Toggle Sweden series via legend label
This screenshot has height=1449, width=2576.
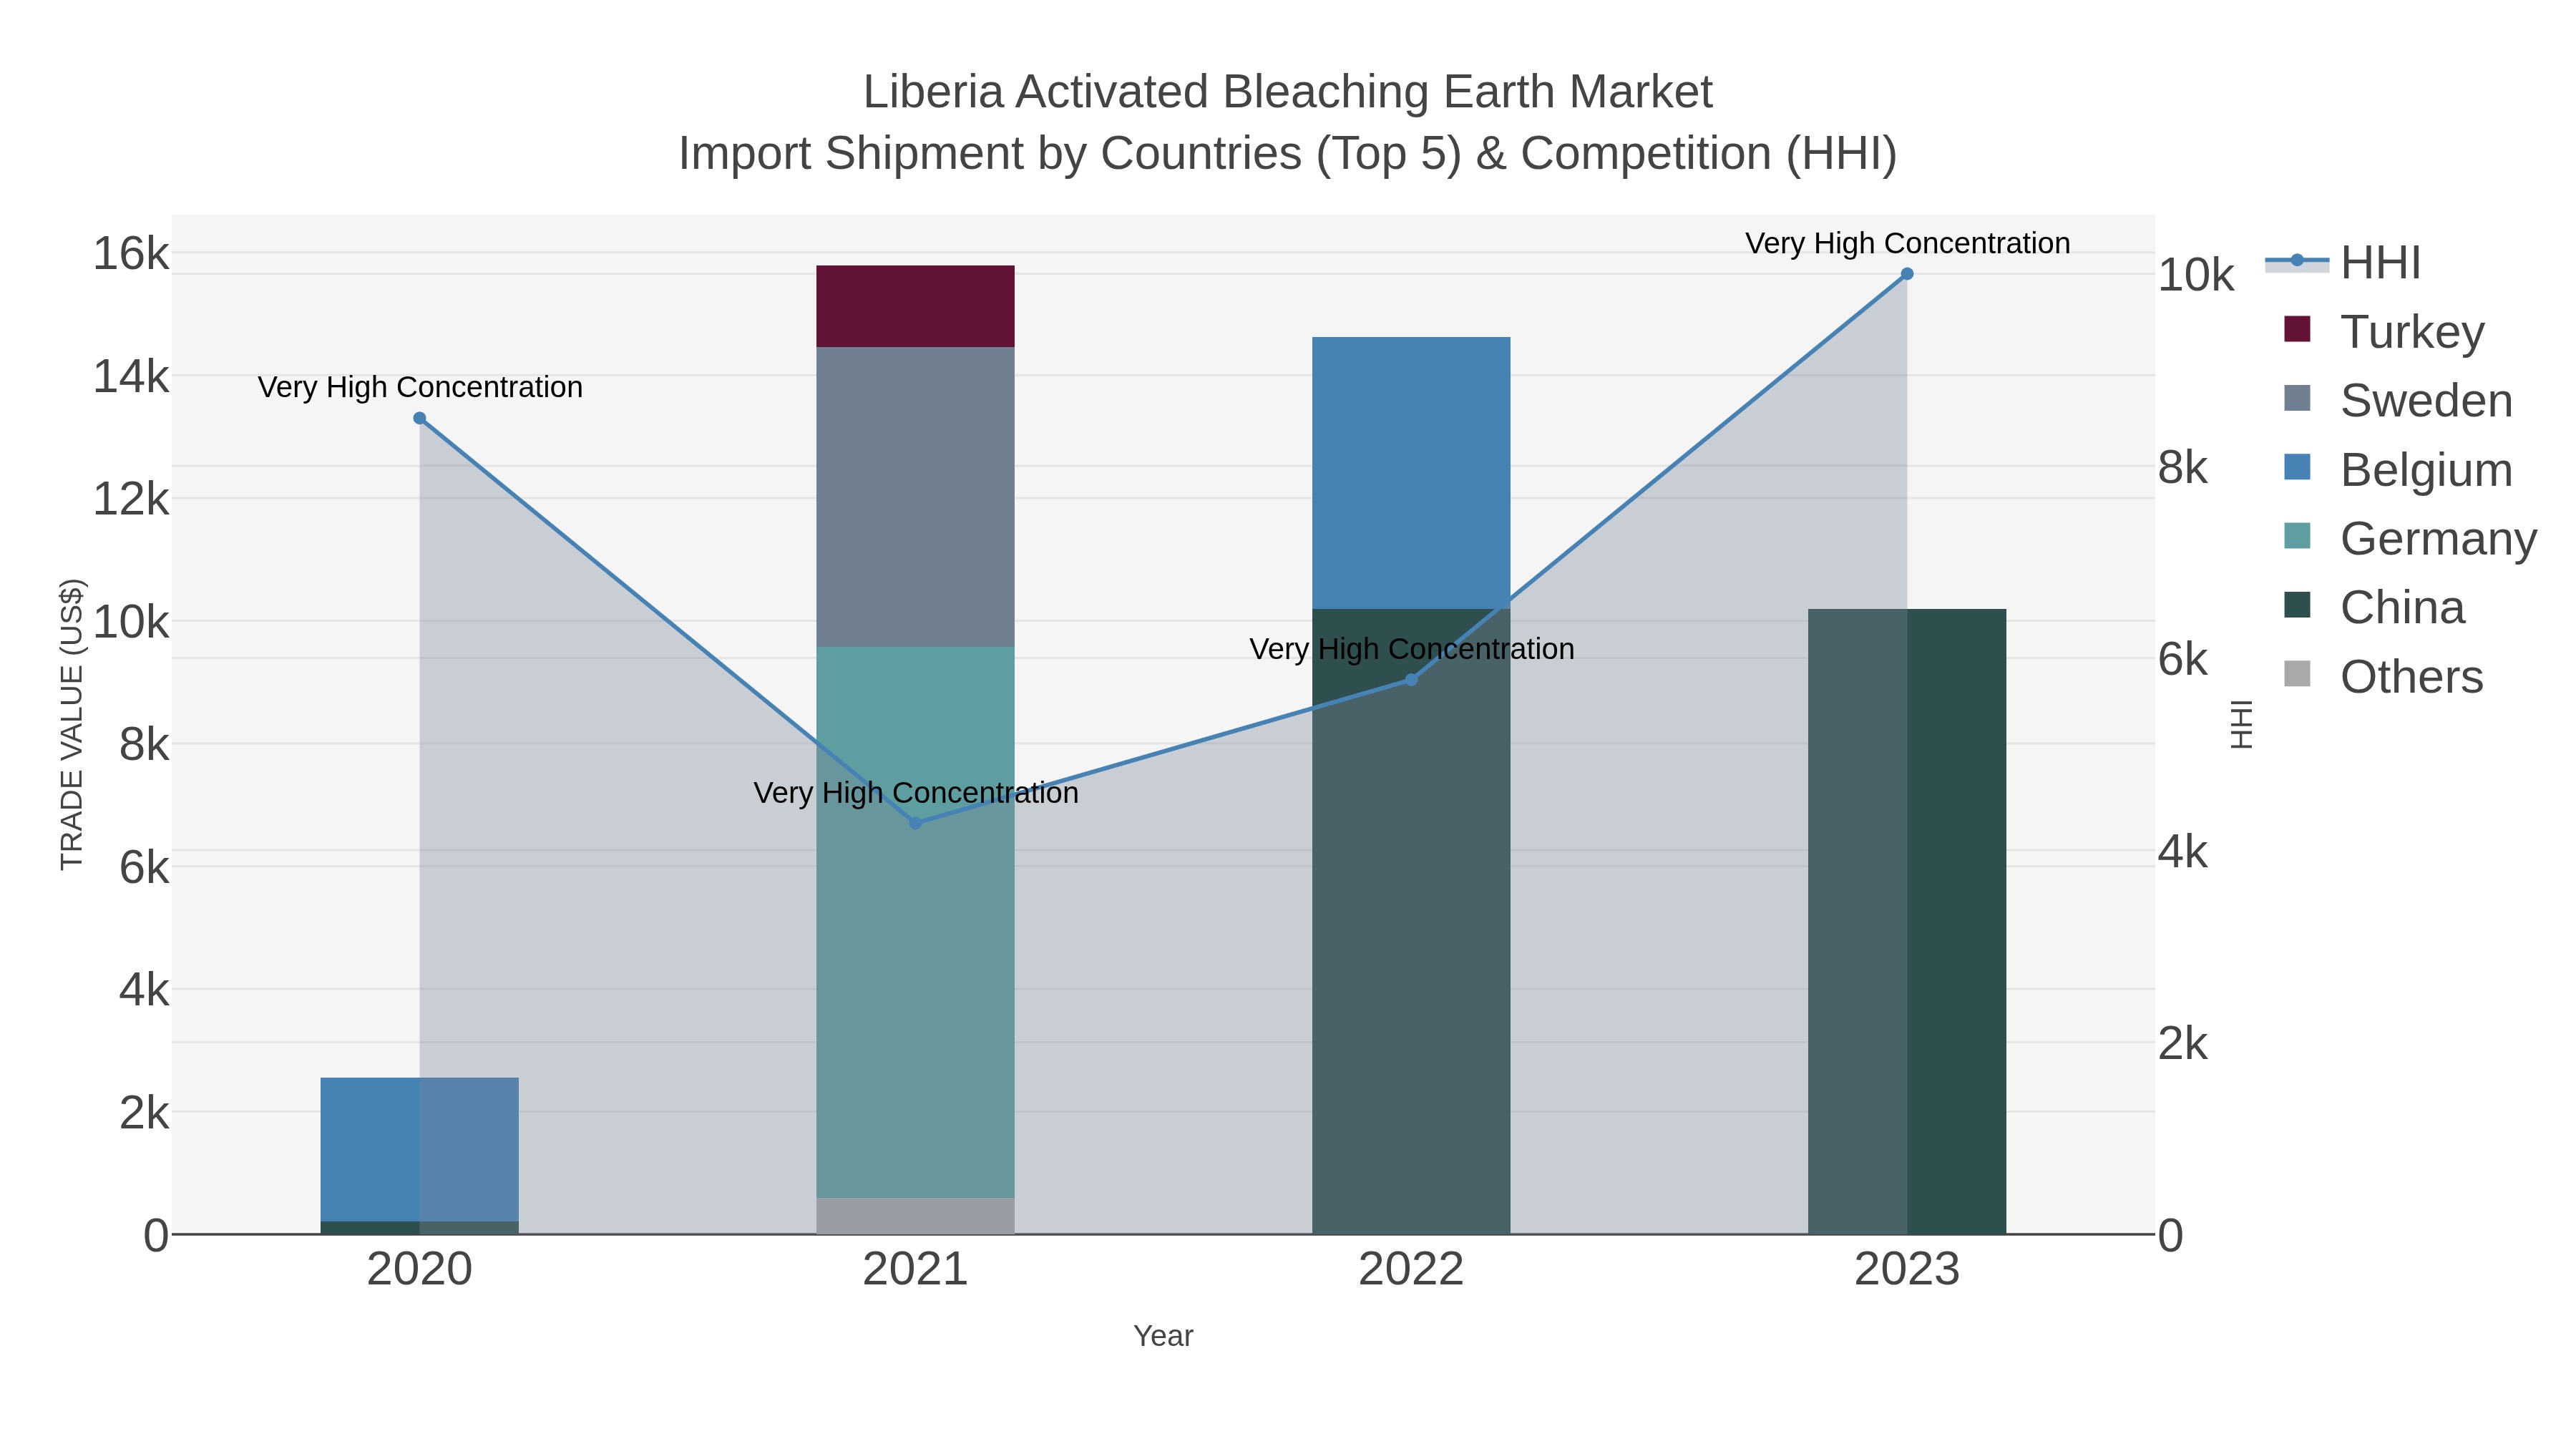click(2426, 401)
